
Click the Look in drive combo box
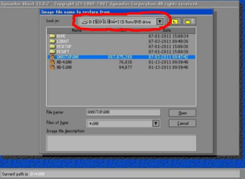pyautogui.click(x=121, y=22)
